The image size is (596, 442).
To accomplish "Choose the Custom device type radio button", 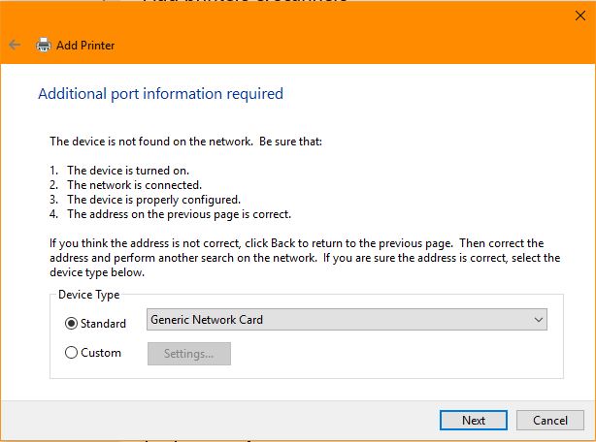I will click(x=72, y=353).
